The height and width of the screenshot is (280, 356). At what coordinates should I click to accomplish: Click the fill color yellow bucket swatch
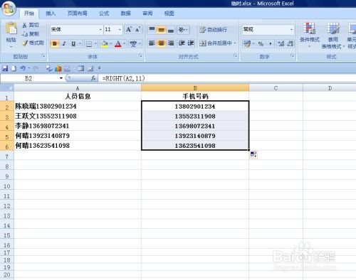(x=105, y=44)
